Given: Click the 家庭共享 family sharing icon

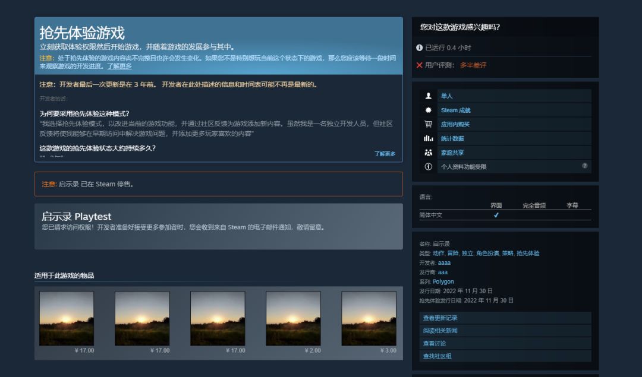Looking at the screenshot, I should [428, 153].
